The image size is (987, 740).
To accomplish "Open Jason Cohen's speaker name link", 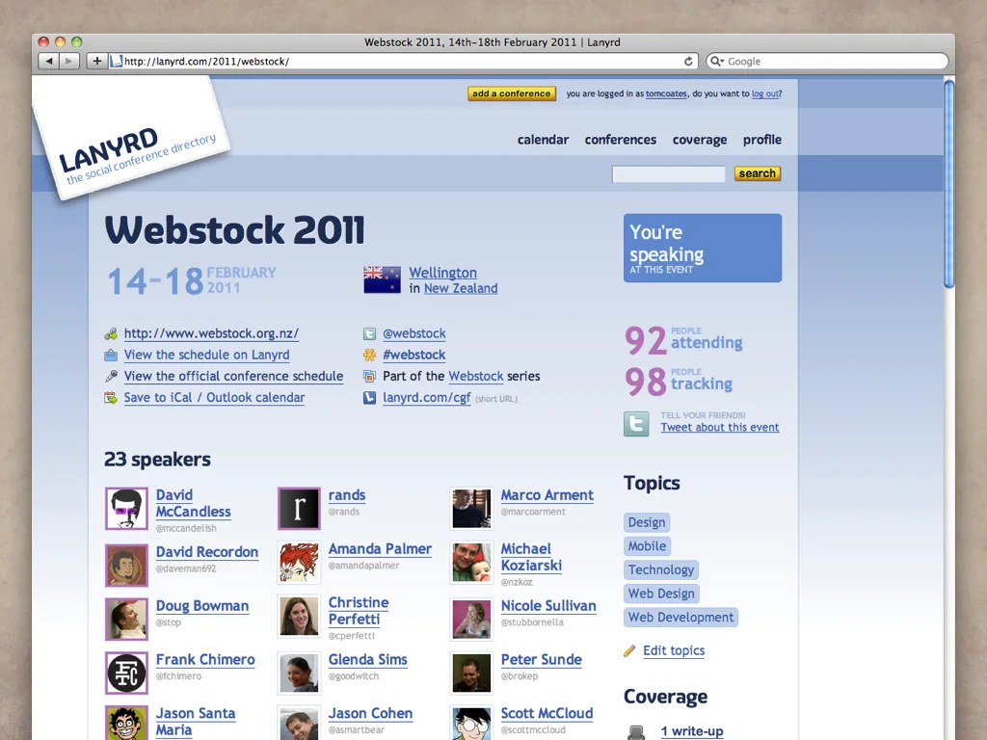I will tap(371, 714).
